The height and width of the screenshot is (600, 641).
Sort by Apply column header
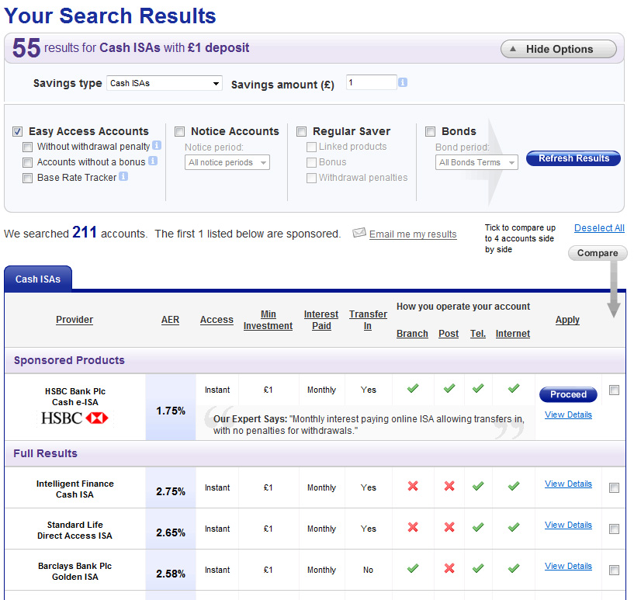click(x=567, y=320)
